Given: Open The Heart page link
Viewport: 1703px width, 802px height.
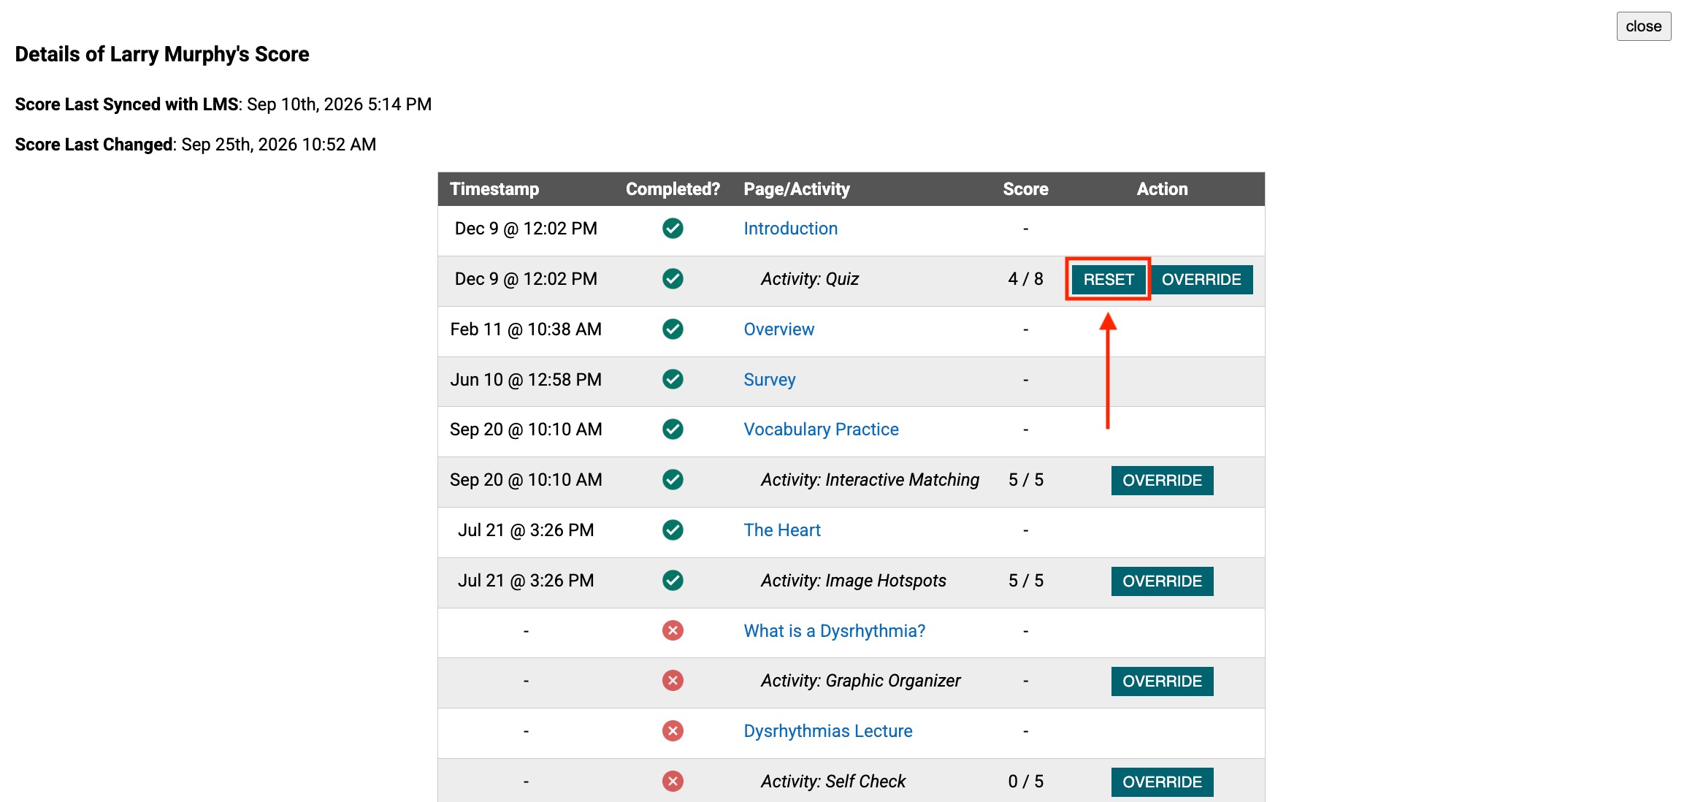Looking at the screenshot, I should pos(781,530).
